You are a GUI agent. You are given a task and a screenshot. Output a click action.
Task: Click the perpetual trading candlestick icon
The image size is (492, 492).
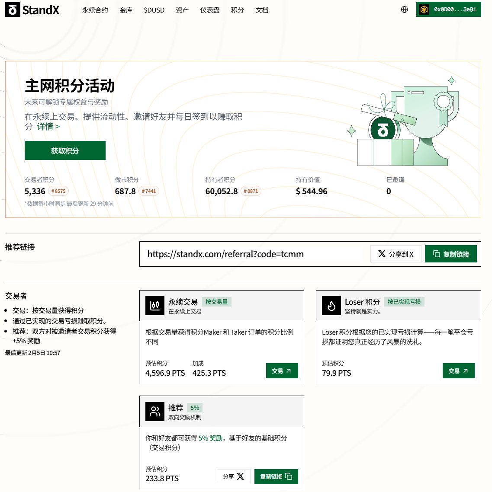[155, 306]
